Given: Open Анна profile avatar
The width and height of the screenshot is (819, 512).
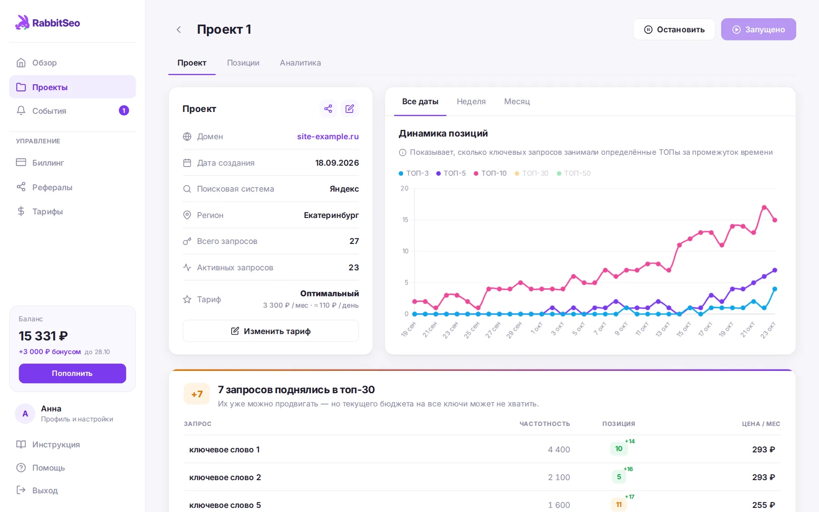Looking at the screenshot, I should point(25,414).
